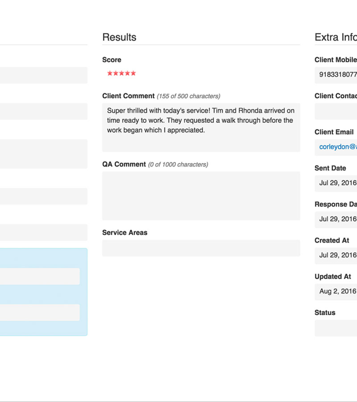This screenshot has width=357, height=402.
Task: Click the middle star of the Score rating
Action: point(122,73)
